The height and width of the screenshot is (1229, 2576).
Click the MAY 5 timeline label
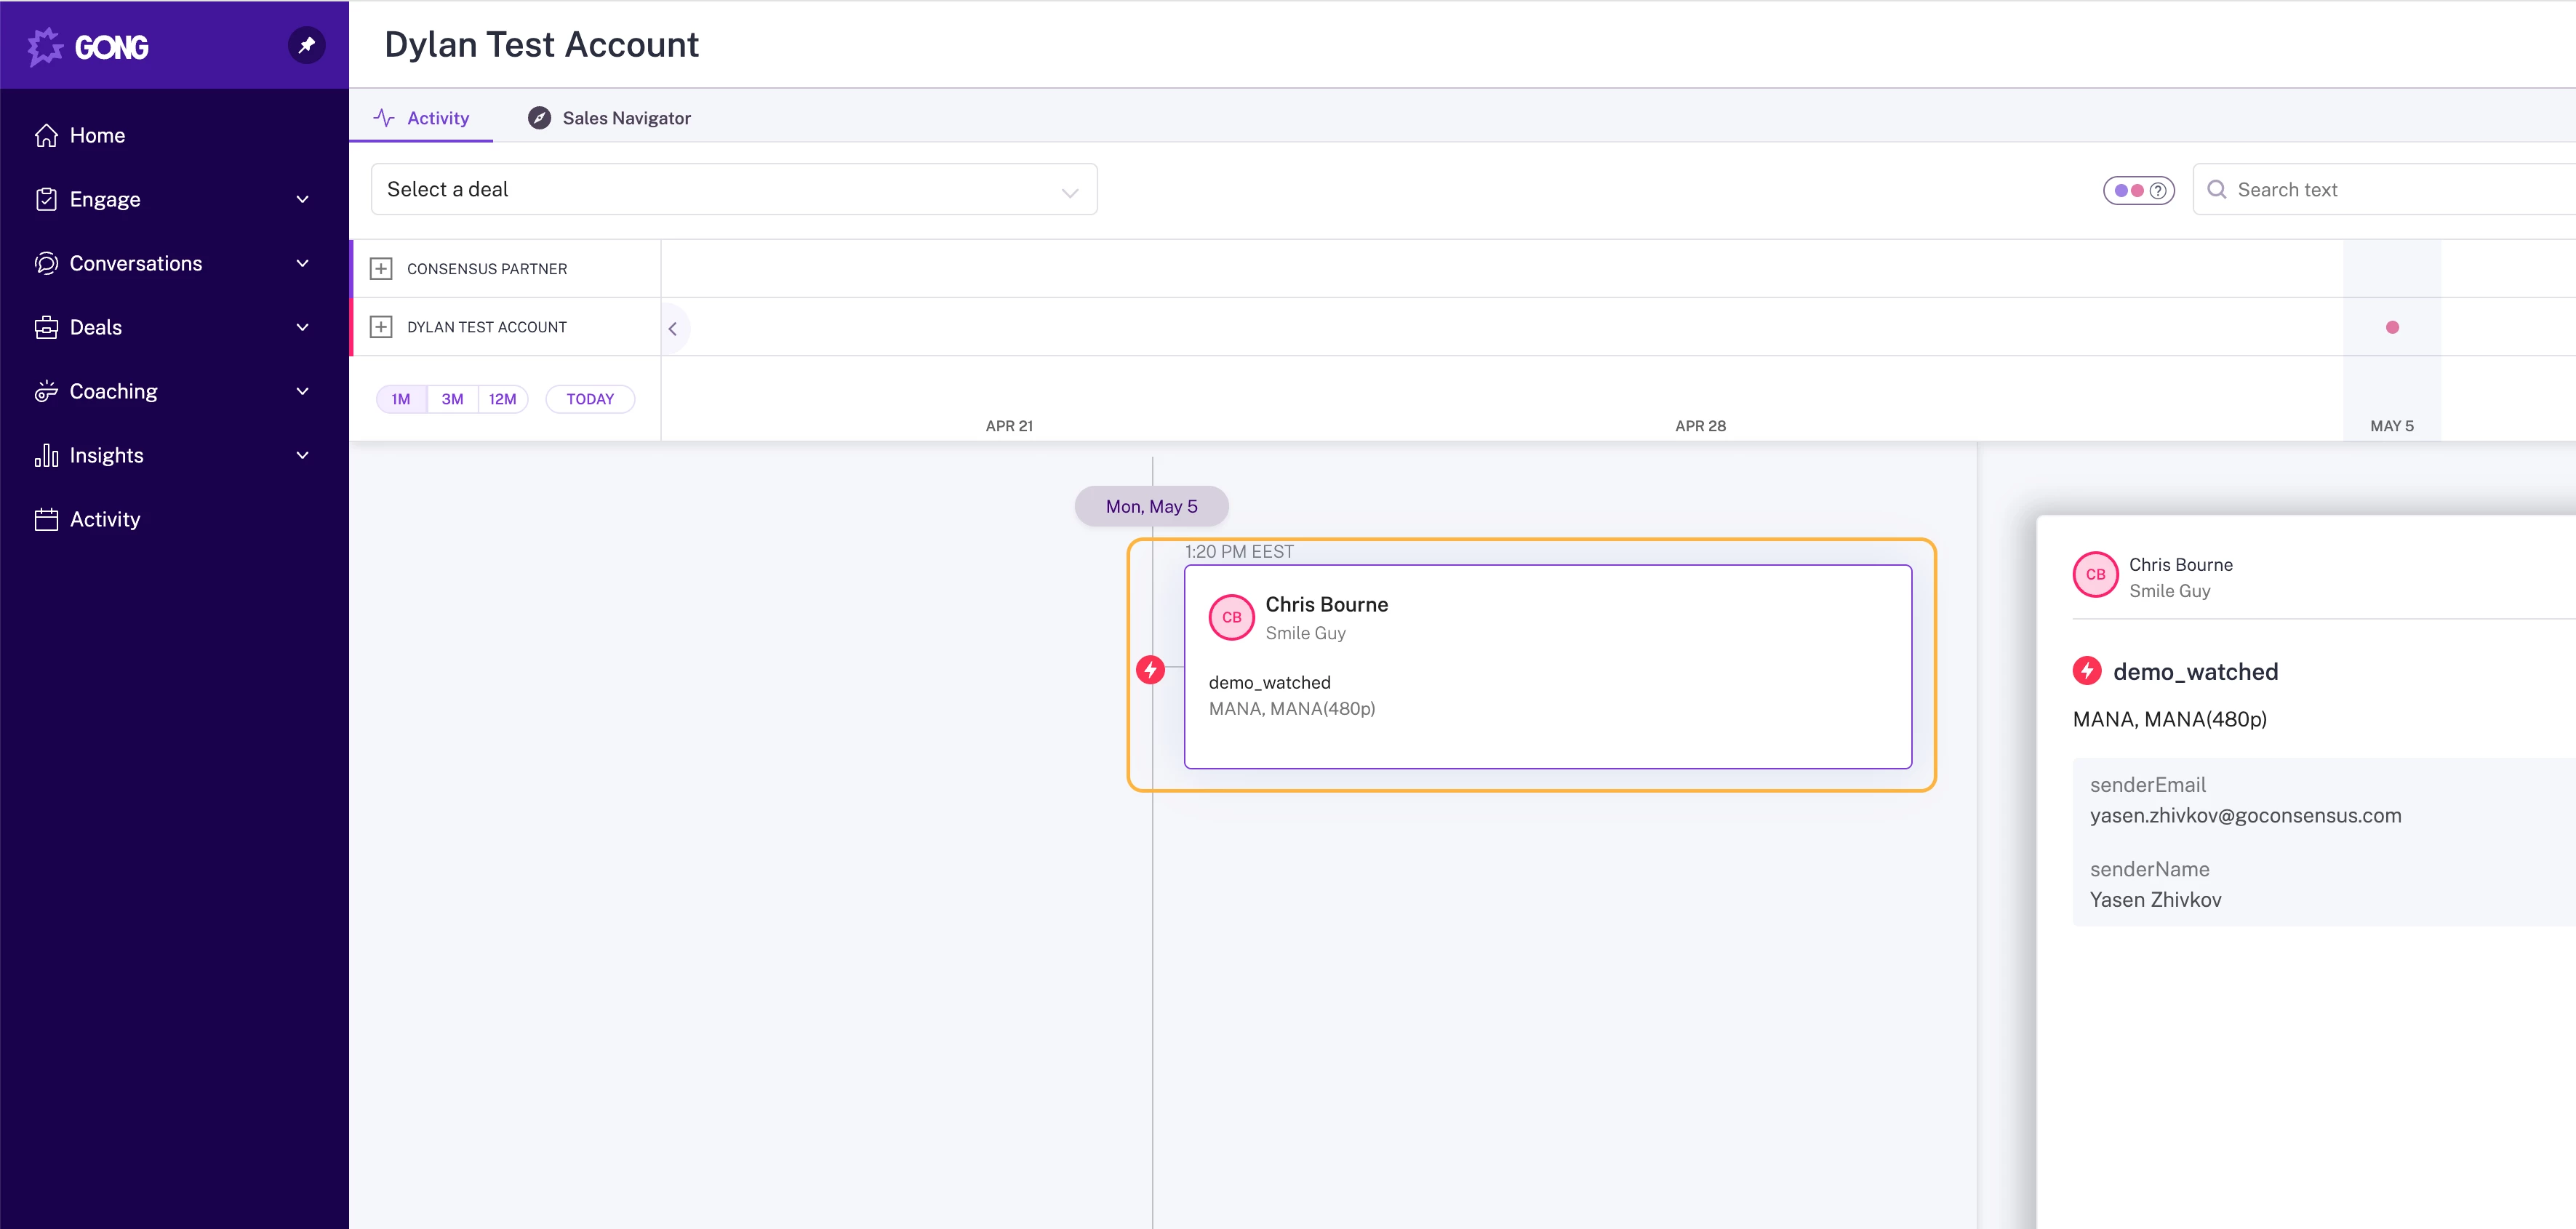[2391, 426]
